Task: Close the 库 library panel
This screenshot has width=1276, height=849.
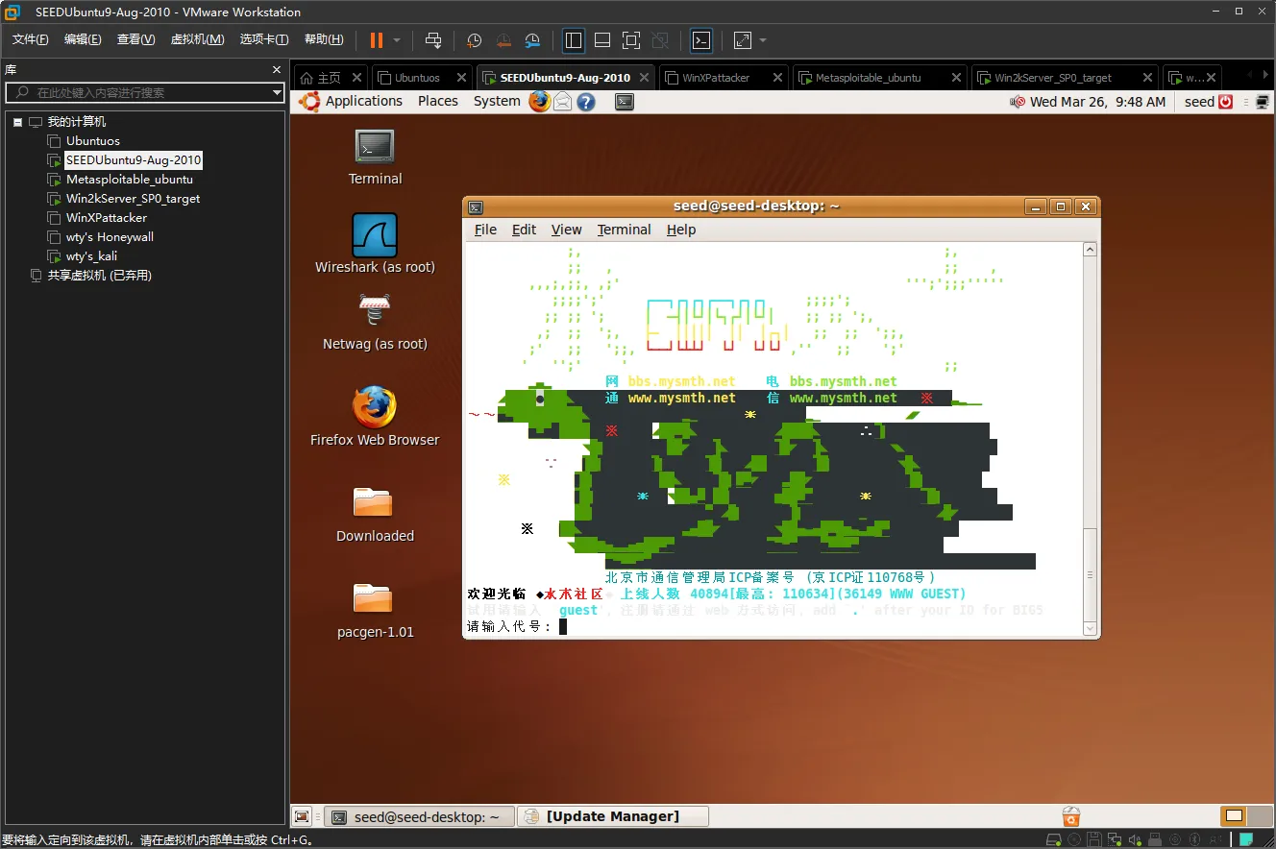Action: click(x=277, y=70)
